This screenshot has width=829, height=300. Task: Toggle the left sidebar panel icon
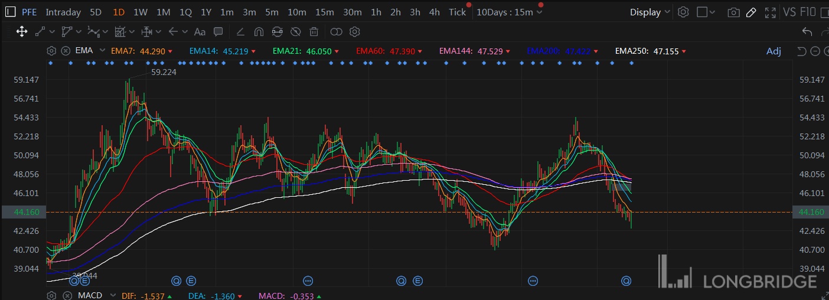pyautogui.click(x=10, y=12)
